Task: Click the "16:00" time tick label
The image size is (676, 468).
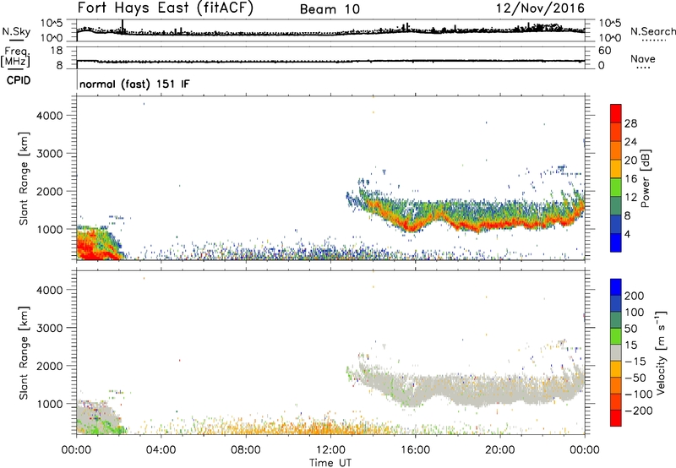Action: [415, 450]
